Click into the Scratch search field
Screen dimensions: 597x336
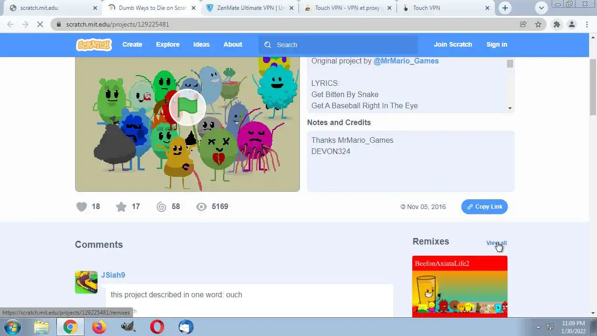338,45
